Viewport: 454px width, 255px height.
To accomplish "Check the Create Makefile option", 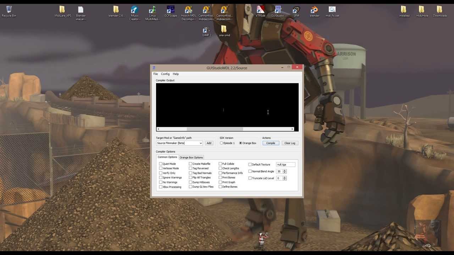I will (190, 164).
